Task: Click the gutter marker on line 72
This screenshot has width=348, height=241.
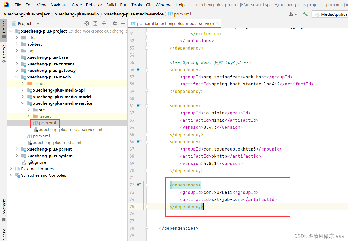Action: [139, 185]
